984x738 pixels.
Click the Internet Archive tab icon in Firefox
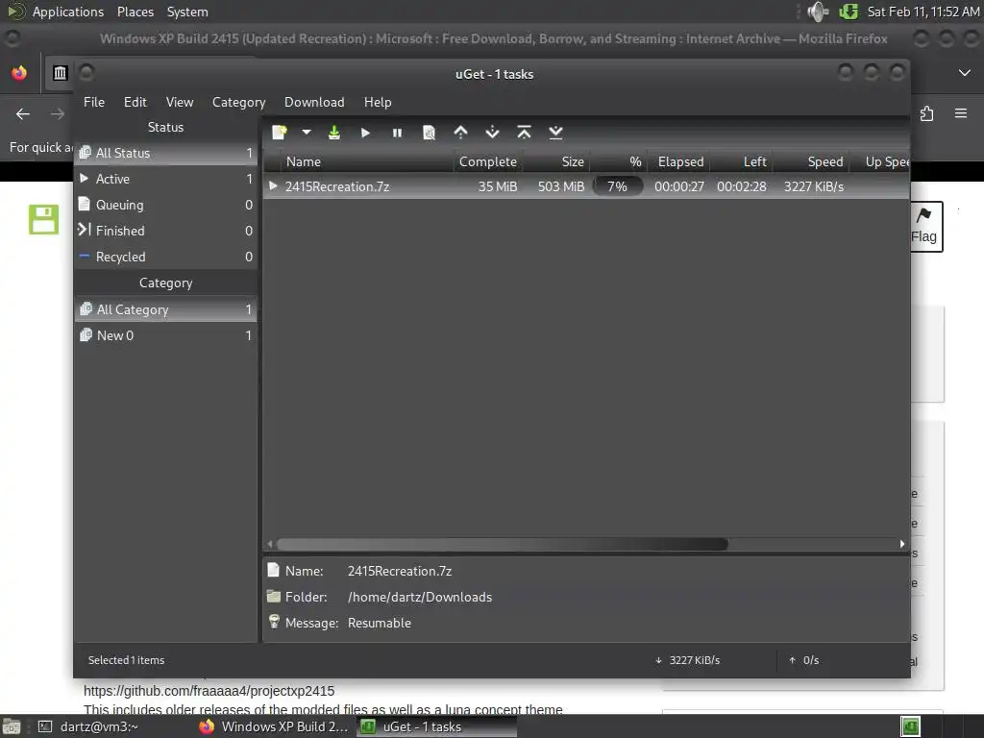60,73
